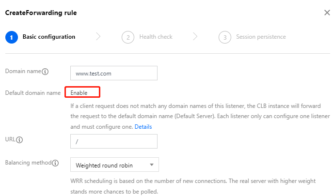Click the URL info icon
Viewport: 333px width, 196px height.
(x=20, y=140)
